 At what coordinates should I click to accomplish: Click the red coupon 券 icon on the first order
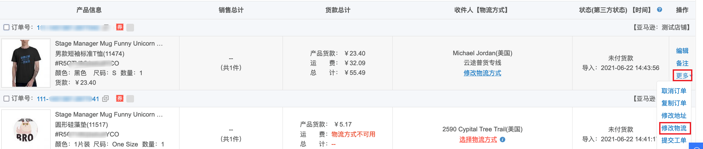click(x=120, y=27)
